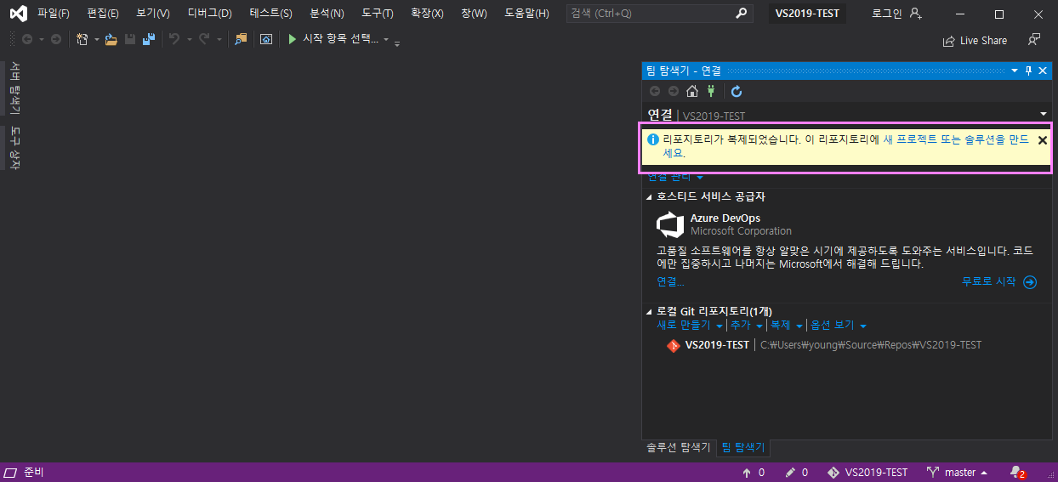Open the navigate backward history dropdown

[x=42, y=40]
